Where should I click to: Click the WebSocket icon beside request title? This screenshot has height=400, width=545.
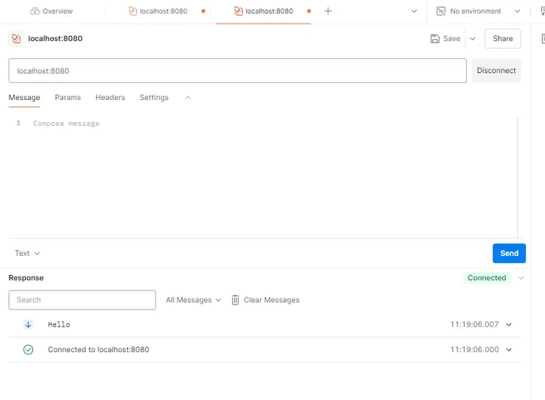tap(16, 38)
